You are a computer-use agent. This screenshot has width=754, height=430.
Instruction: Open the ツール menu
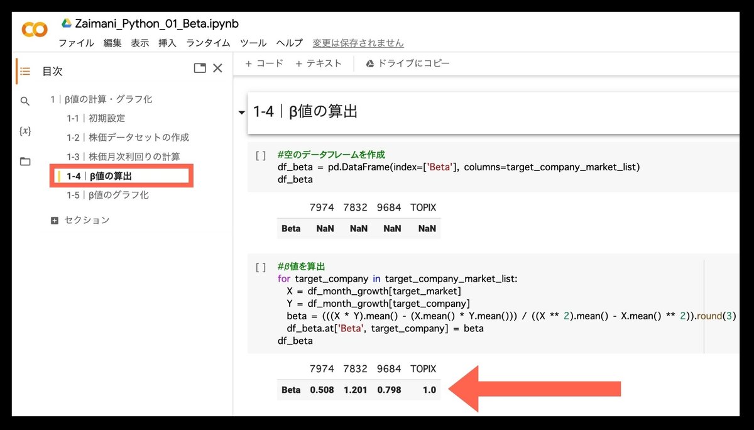(x=253, y=43)
